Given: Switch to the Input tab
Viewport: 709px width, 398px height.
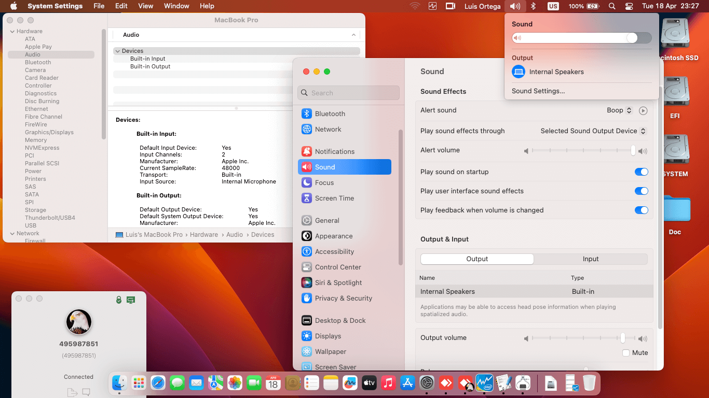Looking at the screenshot, I should click(x=591, y=259).
